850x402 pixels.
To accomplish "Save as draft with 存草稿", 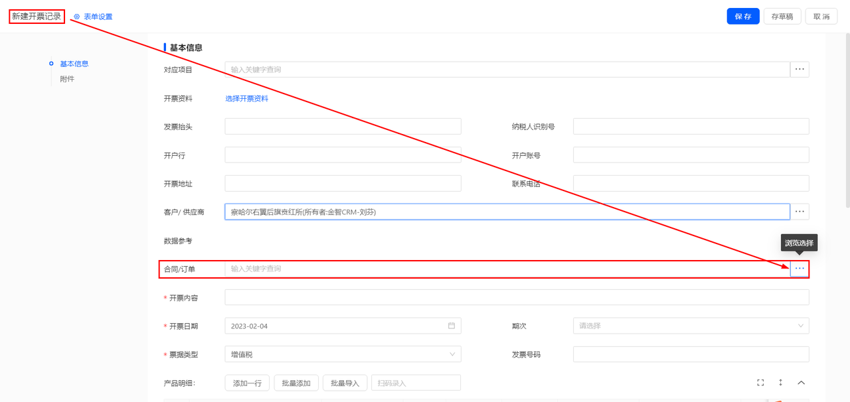I will pos(782,17).
